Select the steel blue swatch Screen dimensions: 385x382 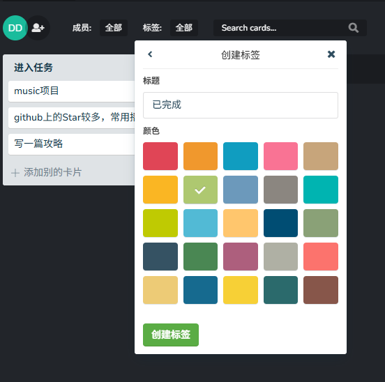tap(241, 190)
